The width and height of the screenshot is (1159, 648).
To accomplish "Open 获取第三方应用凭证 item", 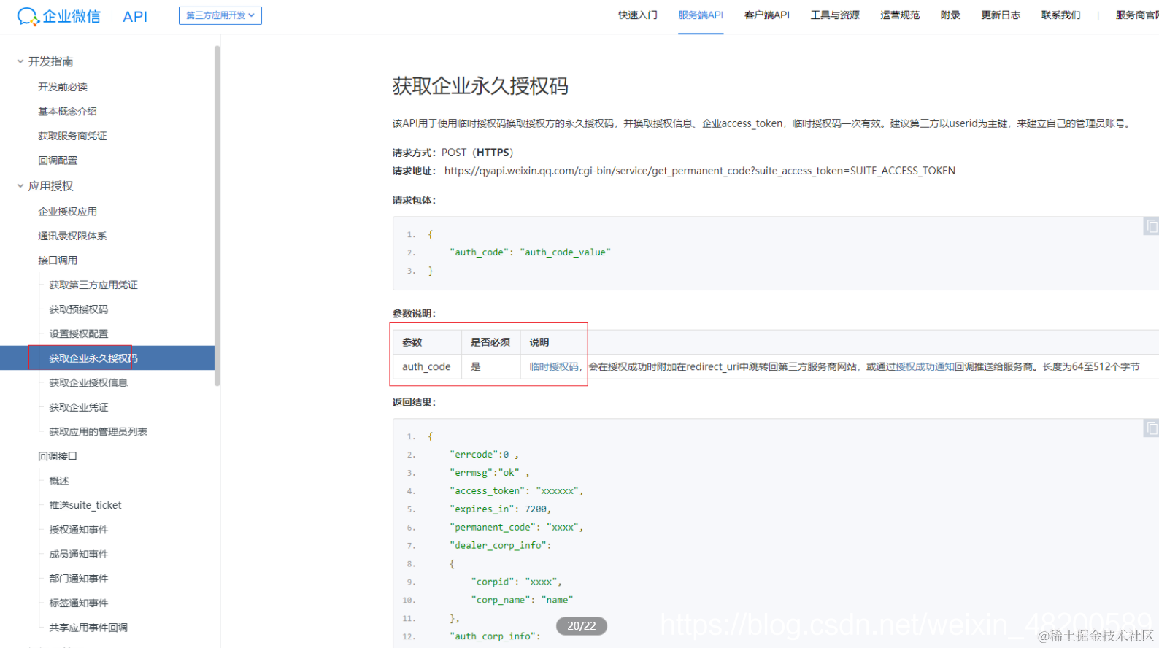I will click(93, 285).
